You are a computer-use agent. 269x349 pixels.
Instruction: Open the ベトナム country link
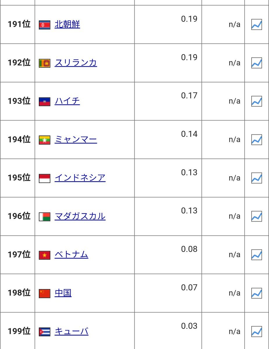(71, 255)
